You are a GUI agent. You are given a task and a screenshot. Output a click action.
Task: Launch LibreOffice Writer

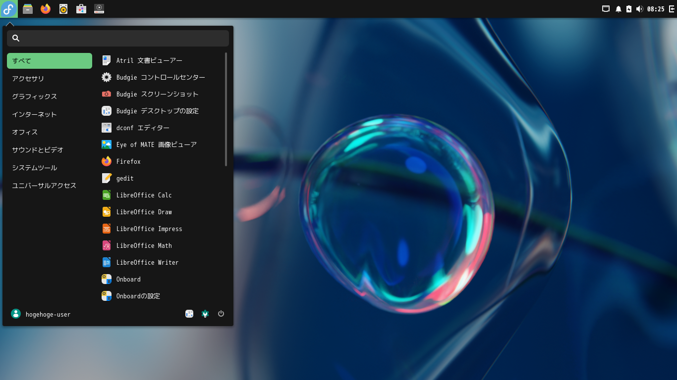pos(161,262)
